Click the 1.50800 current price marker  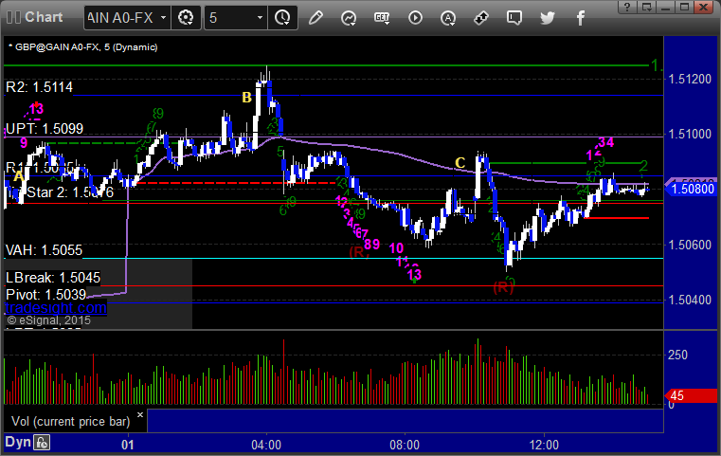pyautogui.click(x=691, y=189)
